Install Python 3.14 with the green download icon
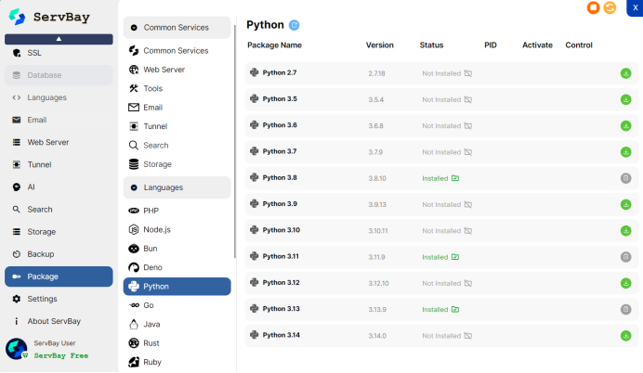 (x=625, y=335)
